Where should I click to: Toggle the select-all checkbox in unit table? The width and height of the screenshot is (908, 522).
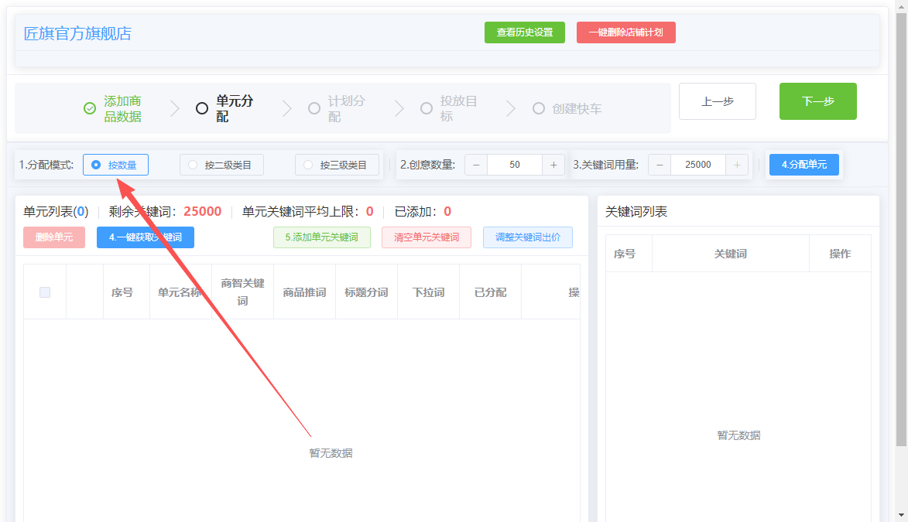click(x=45, y=292)
